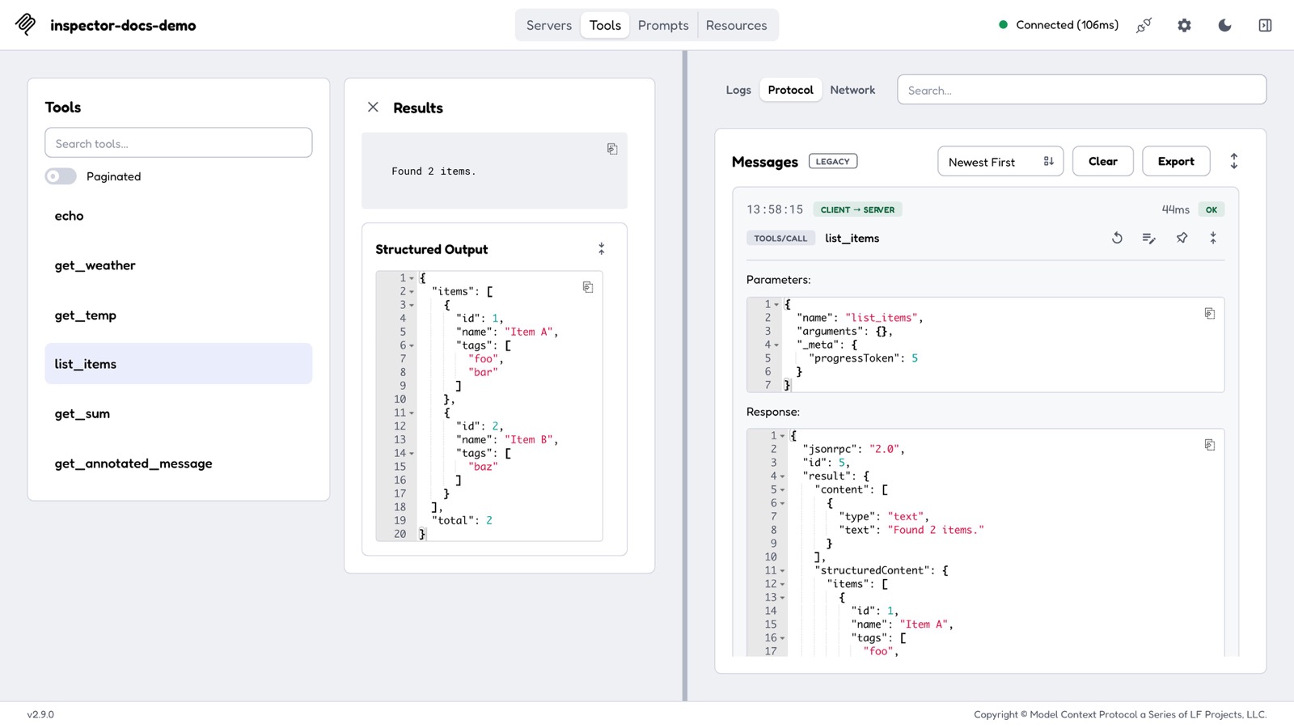Image resolution: width=1294 pixels, height=728 pixels.
Task: Click the protocol Search box
Action: 1081,90
